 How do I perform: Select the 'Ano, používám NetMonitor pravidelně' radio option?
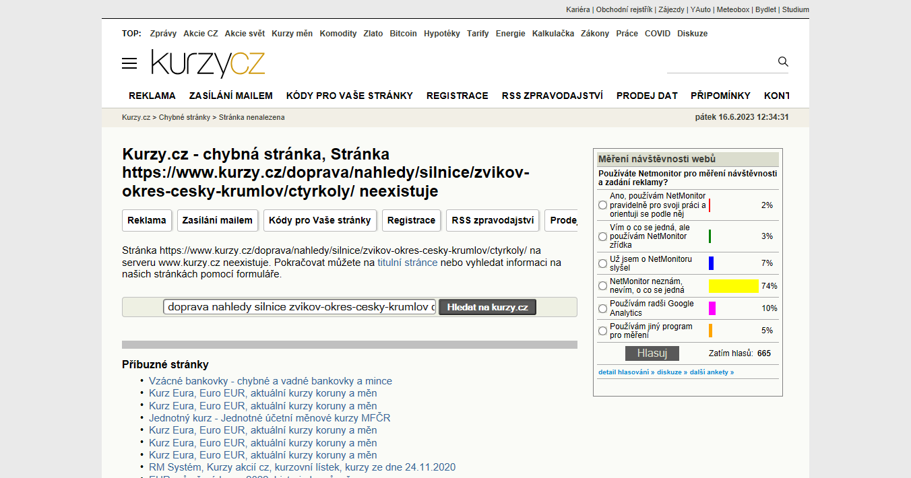point(603,205)
